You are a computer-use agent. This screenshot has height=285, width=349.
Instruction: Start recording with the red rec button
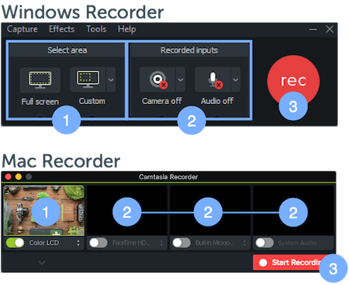[293, 81]
